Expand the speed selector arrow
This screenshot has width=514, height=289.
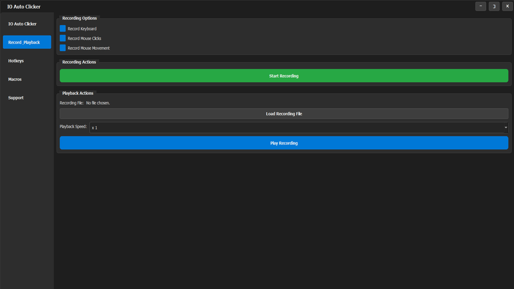[x=505, y=128]
